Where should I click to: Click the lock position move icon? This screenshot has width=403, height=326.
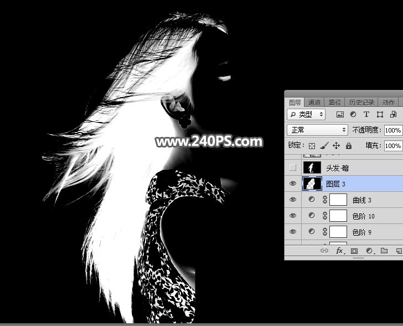pyautogui.click(x=336, y=146)
